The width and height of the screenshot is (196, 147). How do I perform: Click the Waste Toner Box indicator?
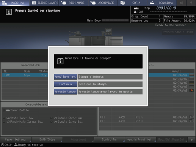click(4, 118)
